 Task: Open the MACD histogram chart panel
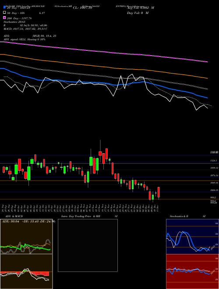26,271
